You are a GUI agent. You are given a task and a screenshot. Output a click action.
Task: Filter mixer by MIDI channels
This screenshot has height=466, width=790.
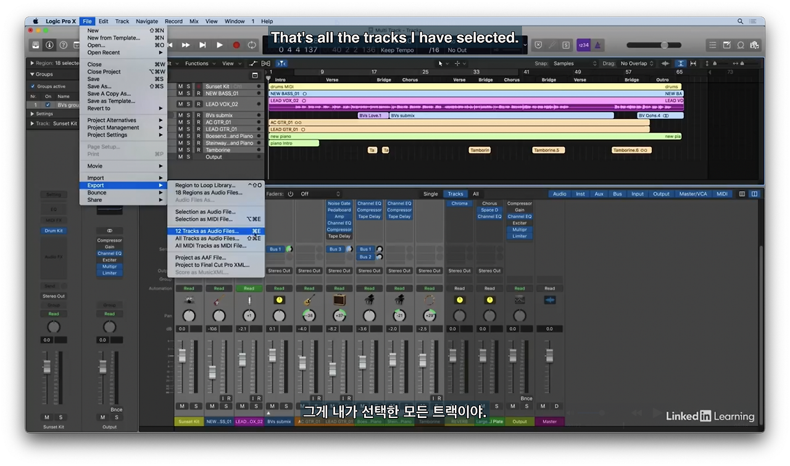click(x=721, y=194)
